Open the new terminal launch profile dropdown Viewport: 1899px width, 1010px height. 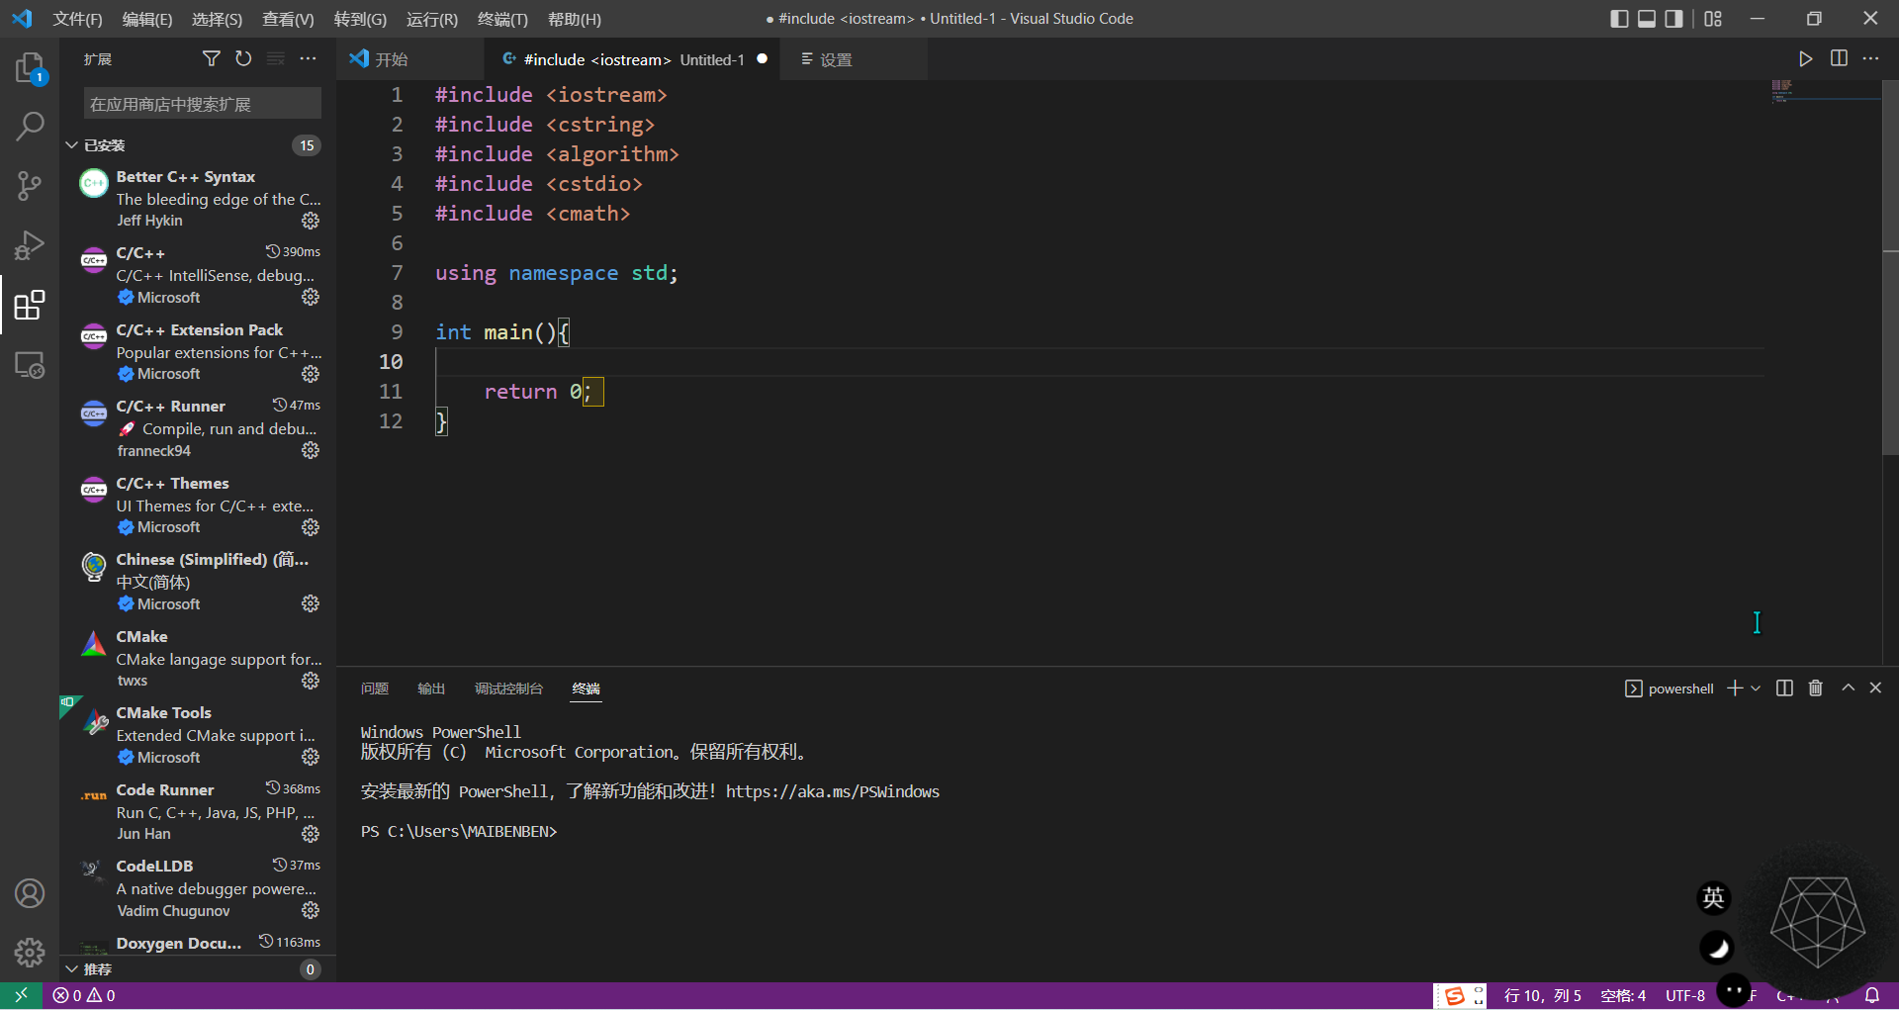(1756, 689)
